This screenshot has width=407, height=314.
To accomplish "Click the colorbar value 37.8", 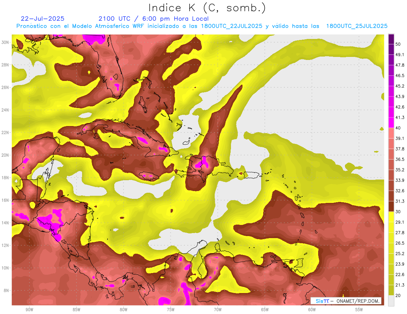I will [400, 149].
